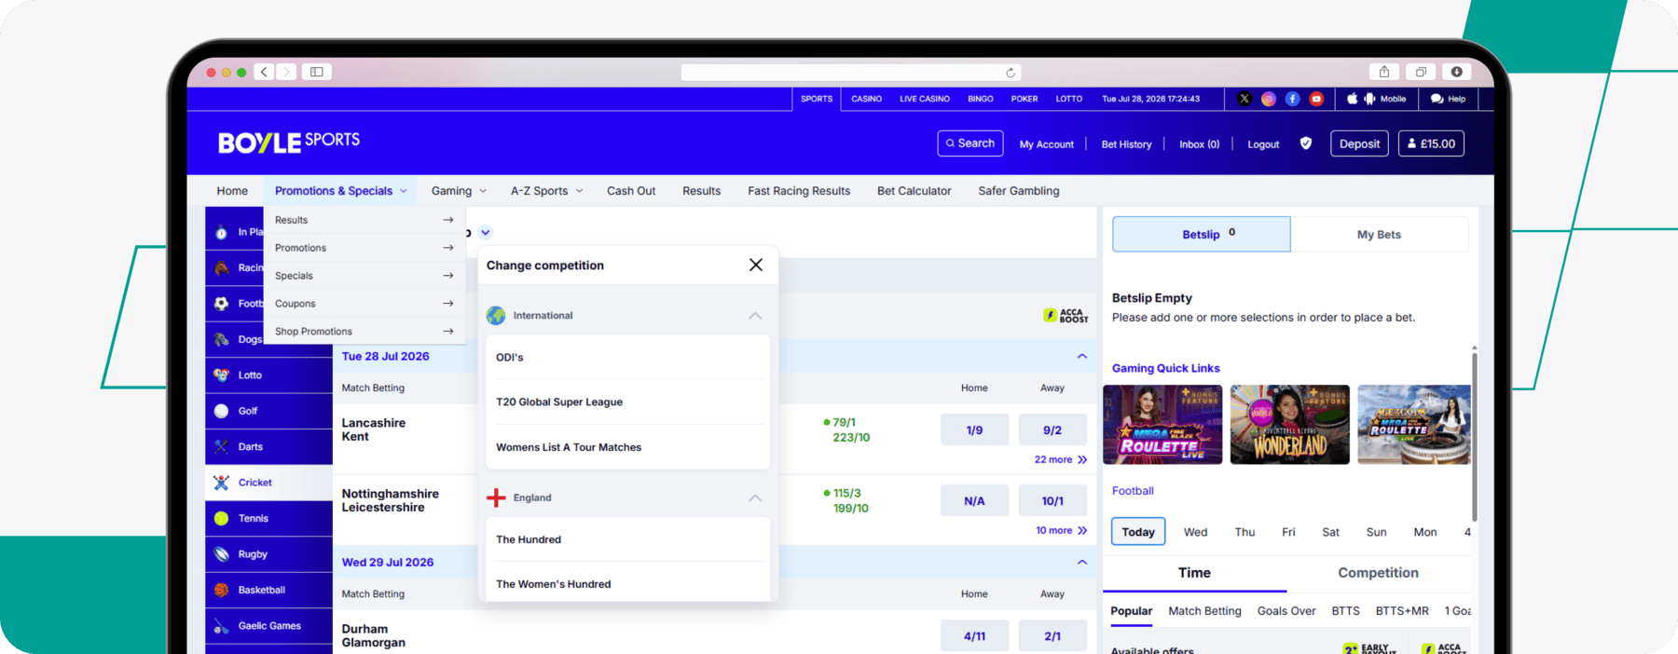Click the browser forward arrow
The width and height of the screenshot is (1678, 654).
point(286,72)
